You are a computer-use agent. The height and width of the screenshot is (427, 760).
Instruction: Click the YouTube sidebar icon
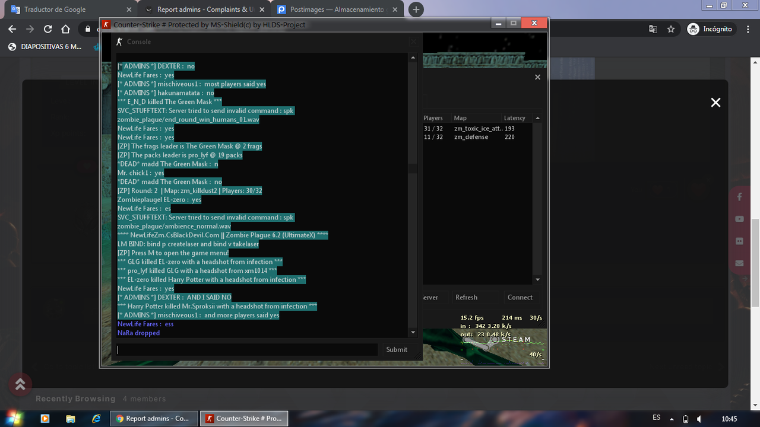[x=739, y=219]
